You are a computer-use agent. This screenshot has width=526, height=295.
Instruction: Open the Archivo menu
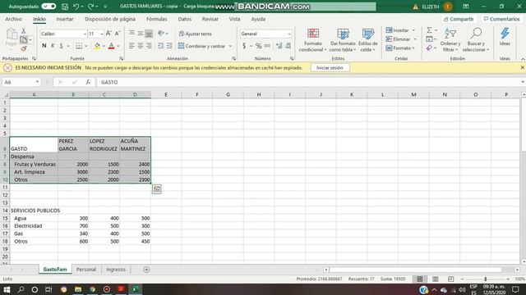[x=13, y=19]
